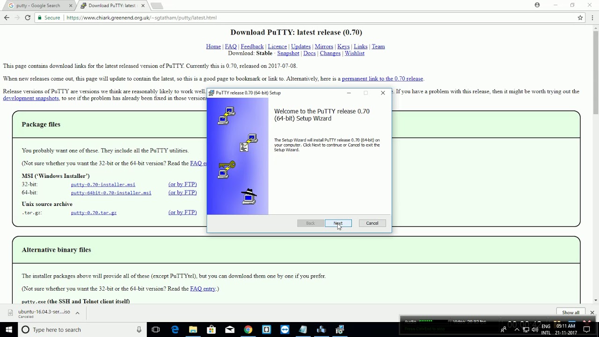Go to the Feedback page
The width and height of the screenshot is (599, 337).
click(252, 46)
